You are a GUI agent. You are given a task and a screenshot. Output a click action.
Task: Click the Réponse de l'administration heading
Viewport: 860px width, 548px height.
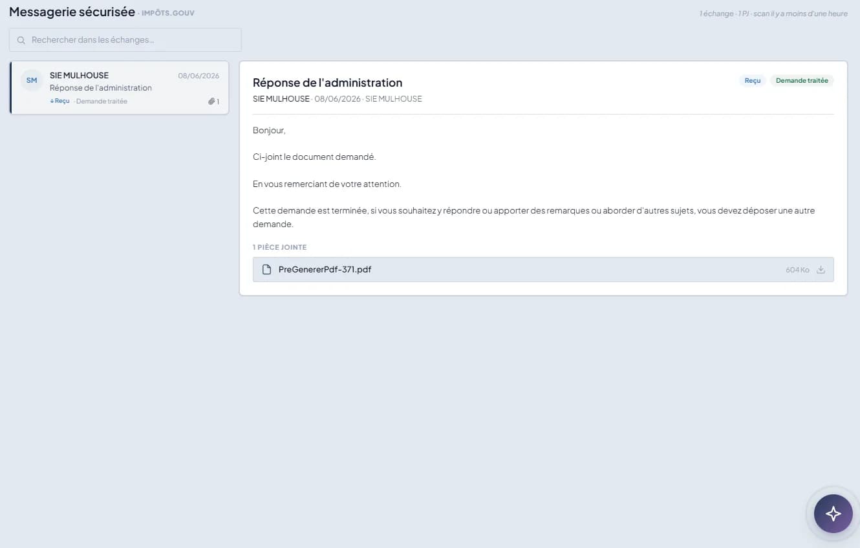327,83
